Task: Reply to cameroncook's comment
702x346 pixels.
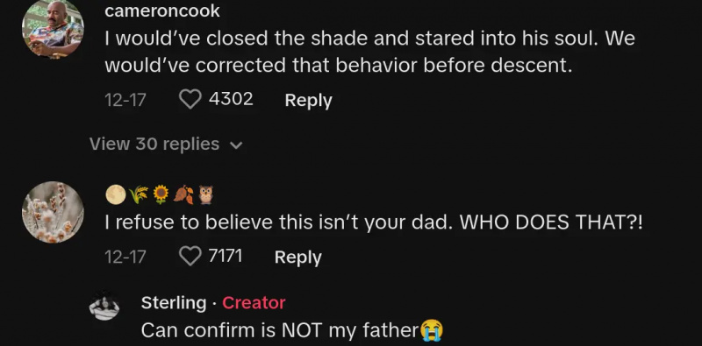Action: click(309, 100)
